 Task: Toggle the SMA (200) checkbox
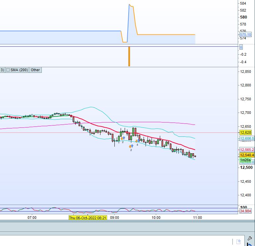pos(8,70)
